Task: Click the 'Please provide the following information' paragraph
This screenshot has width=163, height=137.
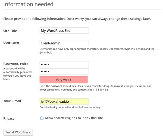Action: tap(77, 19)
